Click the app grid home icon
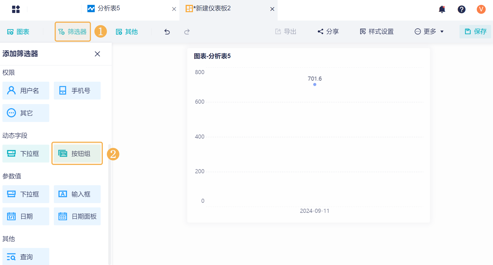The height and width of the screenshot is (265, 493). (x=16, y=9)
